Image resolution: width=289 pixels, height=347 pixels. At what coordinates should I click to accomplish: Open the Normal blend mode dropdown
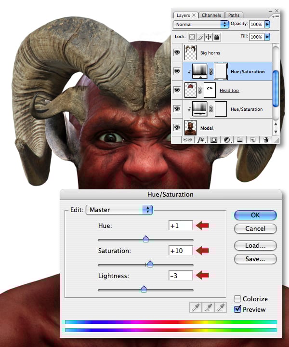coord(200,25)
